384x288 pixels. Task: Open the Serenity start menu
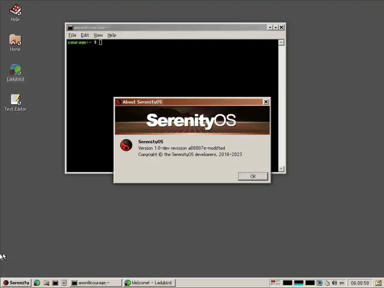(x=16, y=283)
